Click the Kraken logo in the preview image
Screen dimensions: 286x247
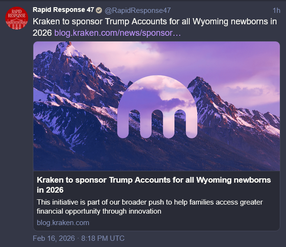(x=156, y=107)
